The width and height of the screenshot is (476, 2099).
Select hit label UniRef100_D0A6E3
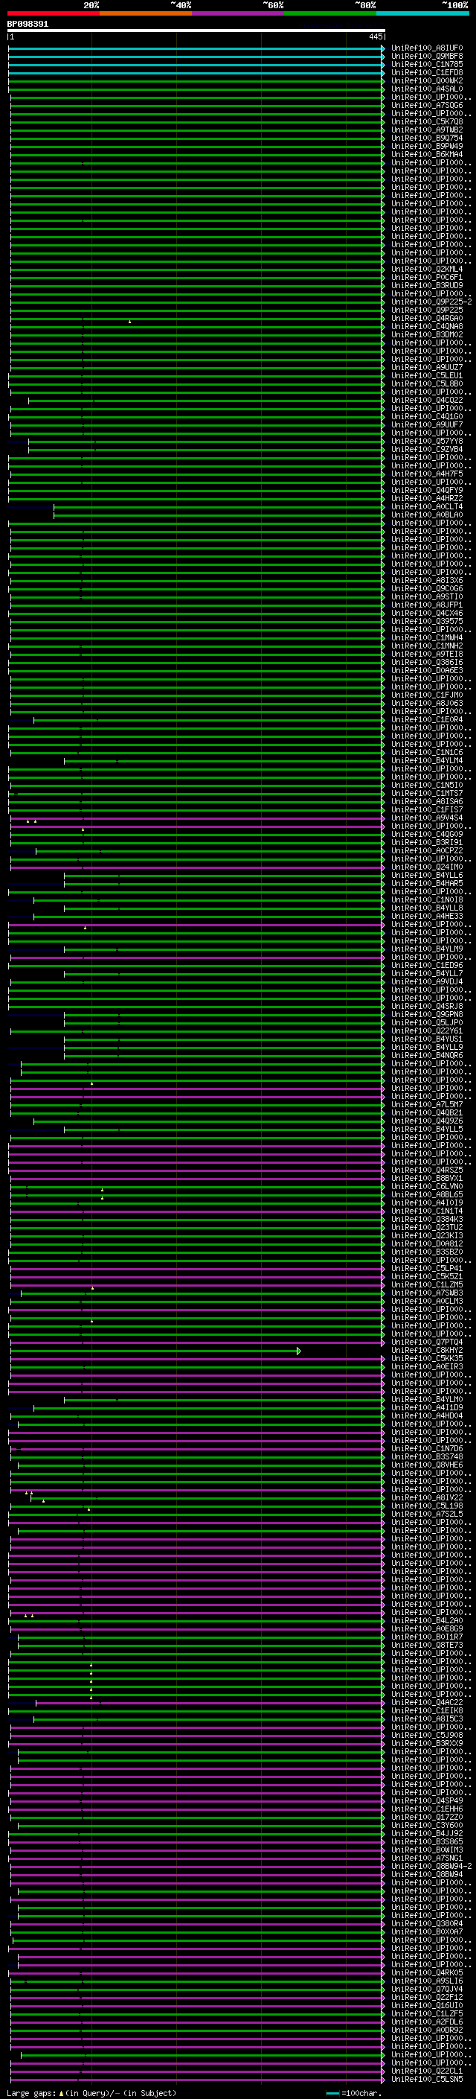427,670
